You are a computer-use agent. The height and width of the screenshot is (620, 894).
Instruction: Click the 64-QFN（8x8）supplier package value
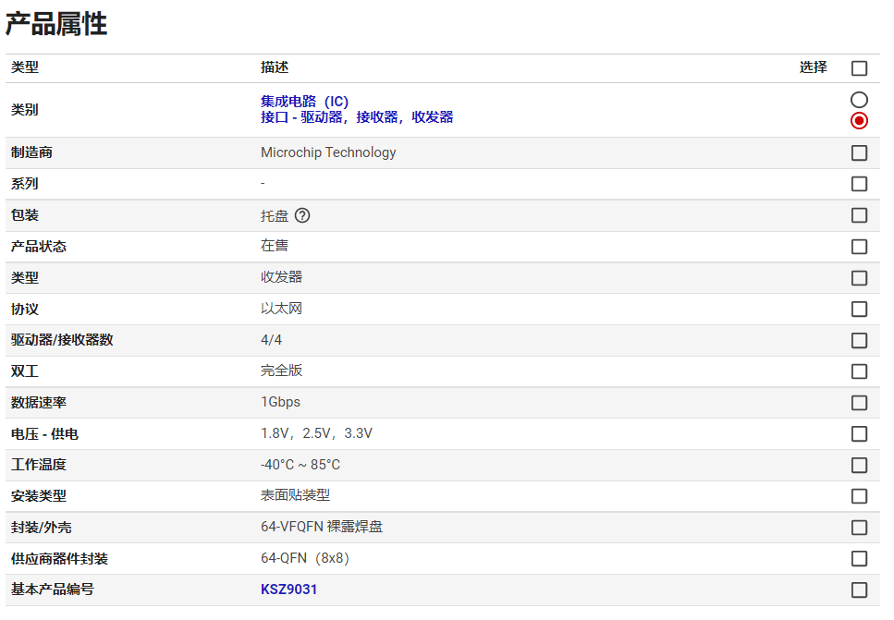coord(305,558)
